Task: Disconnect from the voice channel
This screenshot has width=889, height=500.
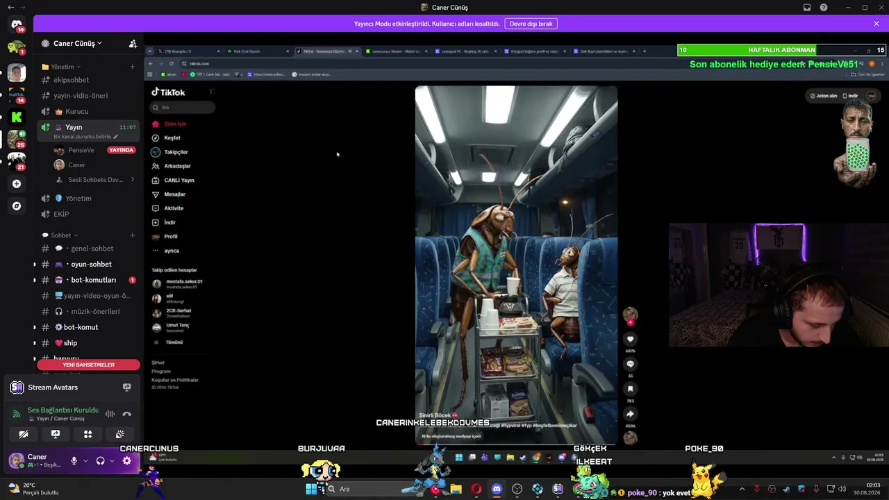Action: 126,414
